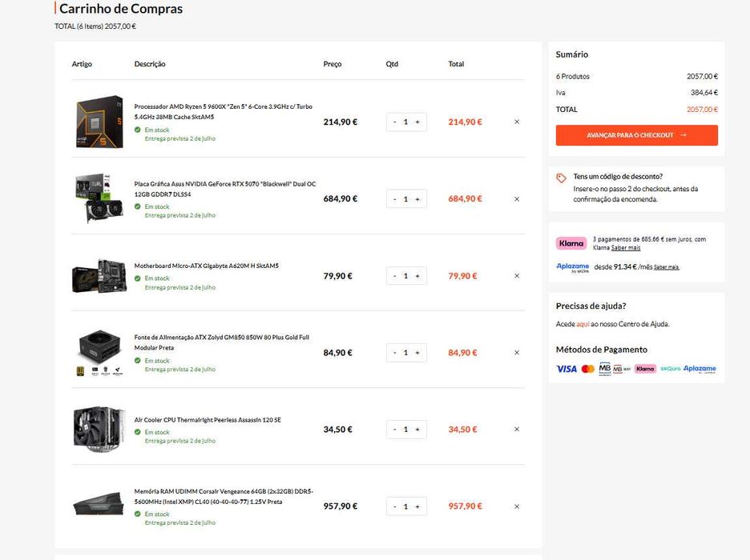Click the quantity value of the Ryzen processor
Viewport: 750px width, 560px height.
coord(405,122)
